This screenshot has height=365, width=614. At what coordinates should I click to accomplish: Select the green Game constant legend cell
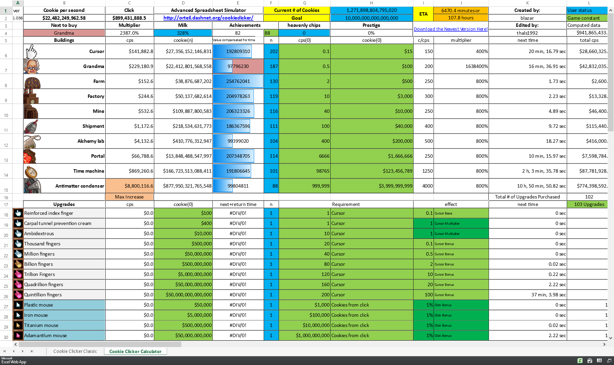point(587,18)
